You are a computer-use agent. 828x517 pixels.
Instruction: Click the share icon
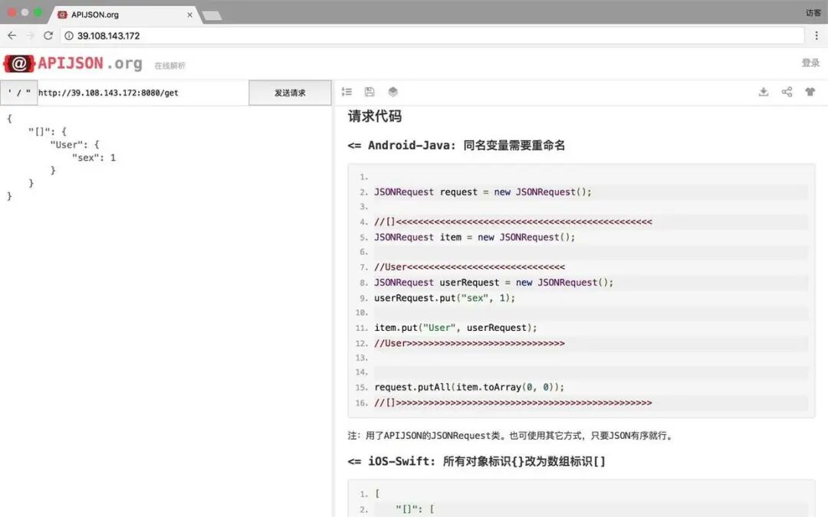pyautogui.click(x=787, y=92)
